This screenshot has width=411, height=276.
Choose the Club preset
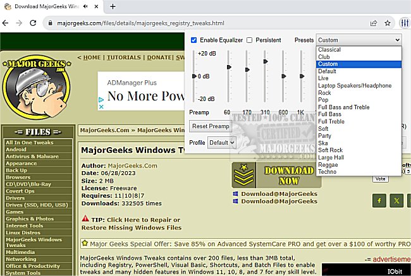coord(359,57)
